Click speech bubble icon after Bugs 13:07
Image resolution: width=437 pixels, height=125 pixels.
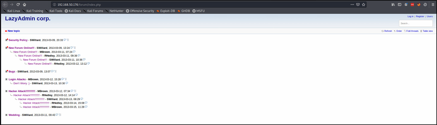52,71
